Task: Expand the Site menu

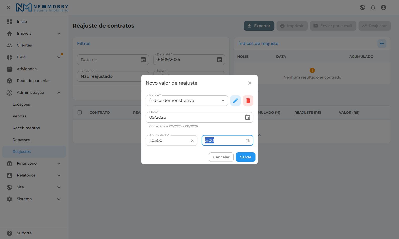Action: coord(34,187)
